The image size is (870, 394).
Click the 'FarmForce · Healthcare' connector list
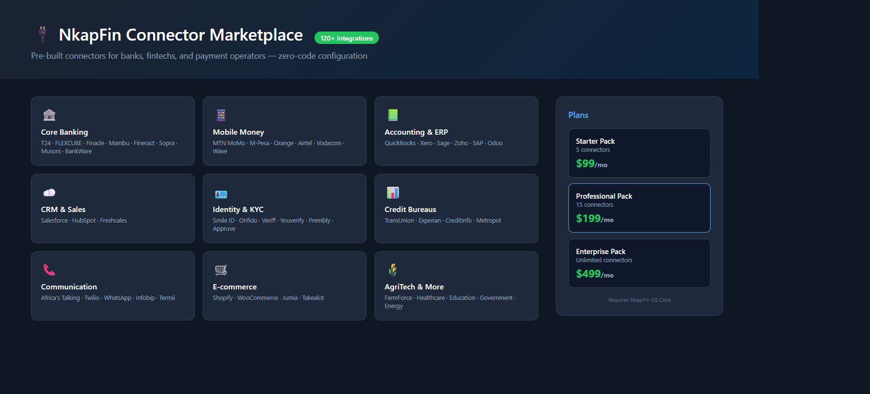[450, 302]
